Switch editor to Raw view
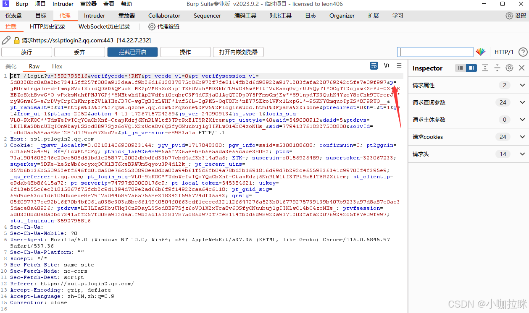Screen dimensions: 529x313 point(34,66)
